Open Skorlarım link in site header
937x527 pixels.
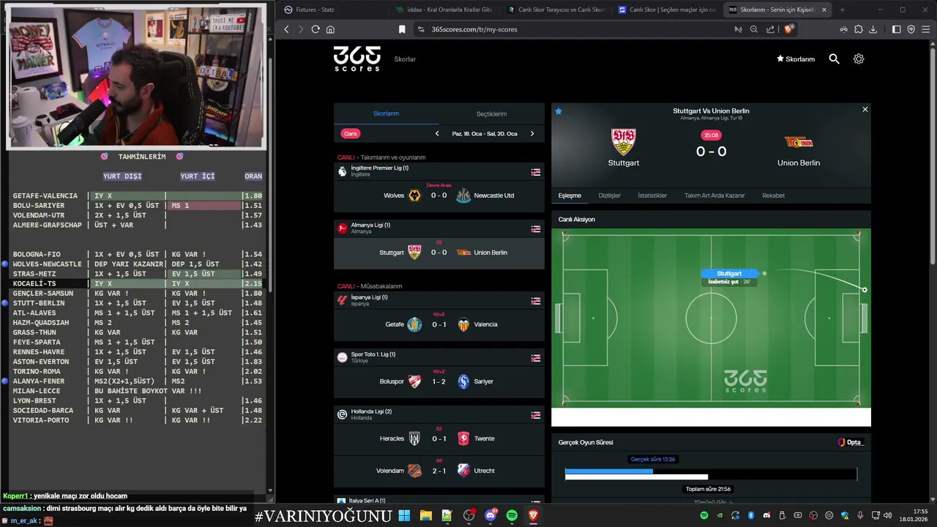796,59
